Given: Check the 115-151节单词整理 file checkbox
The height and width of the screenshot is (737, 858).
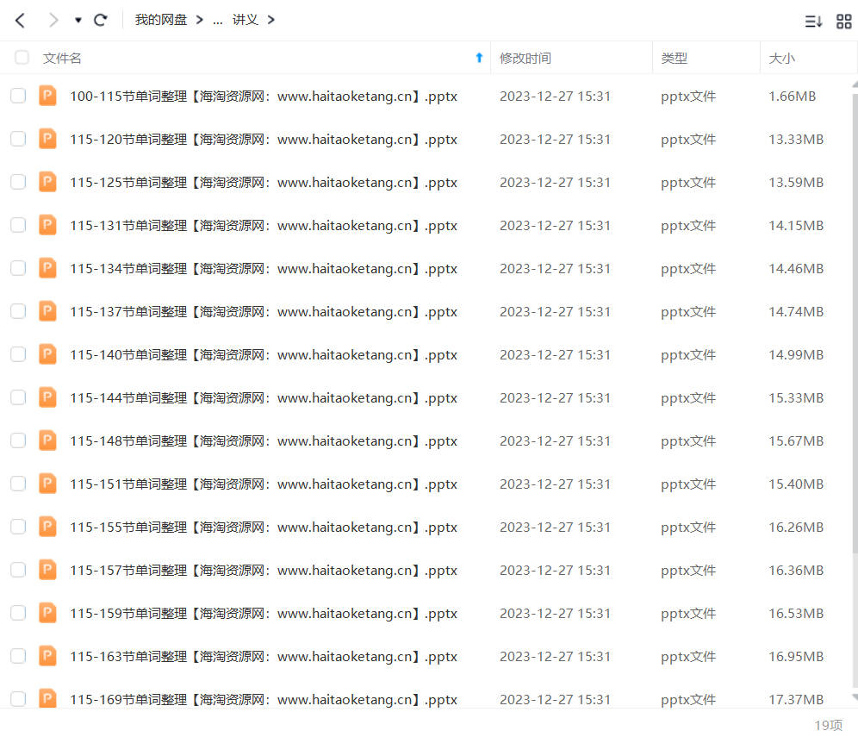Looking at the screenshot, I should tap(18, 484).
